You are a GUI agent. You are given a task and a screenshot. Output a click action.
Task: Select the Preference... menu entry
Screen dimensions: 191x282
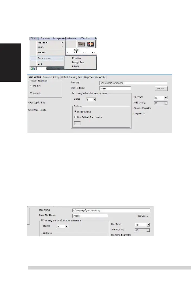(47, 58)
